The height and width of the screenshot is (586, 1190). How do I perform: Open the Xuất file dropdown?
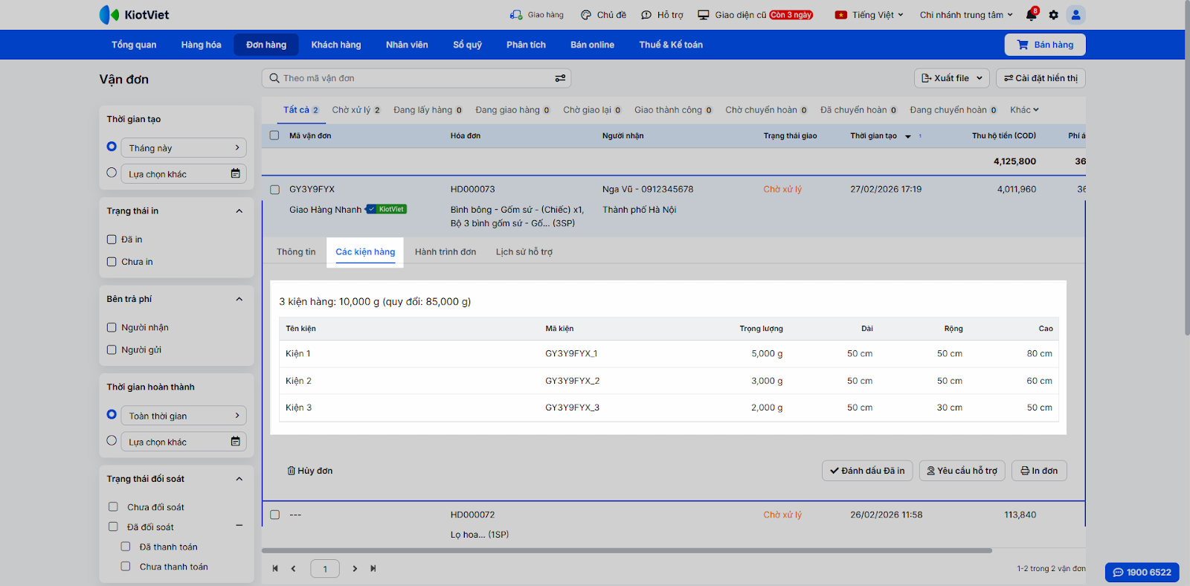pyautogui.click(x=951, y=78)
